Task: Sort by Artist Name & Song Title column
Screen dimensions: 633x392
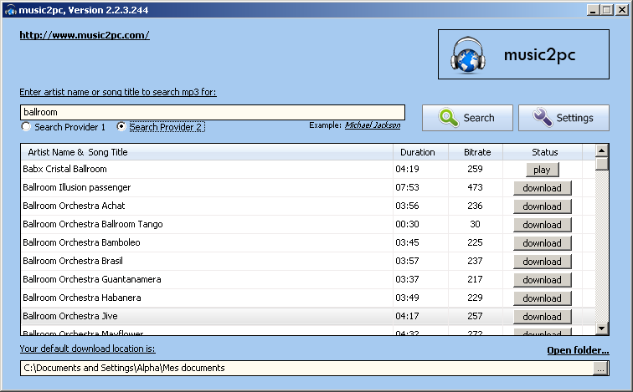Action: coord(207,152)
